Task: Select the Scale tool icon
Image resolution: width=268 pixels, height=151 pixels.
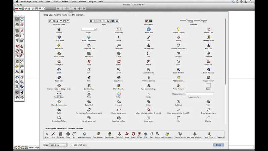Action: tap(179, 61)
